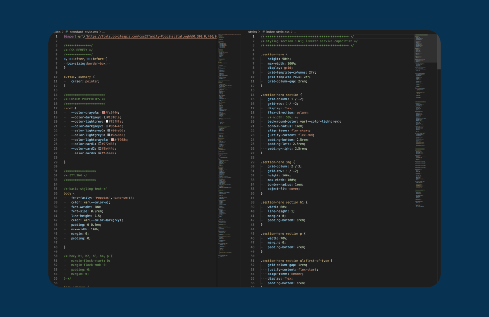Image resolution: width=489 pixels, height=317 pixels.
Task: Click the --color-lightgrey white swatch
Action: tap(108, 121)
